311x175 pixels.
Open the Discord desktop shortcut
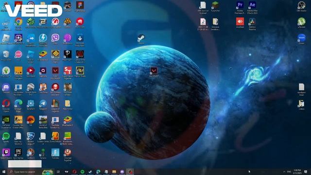pos(6,87)
